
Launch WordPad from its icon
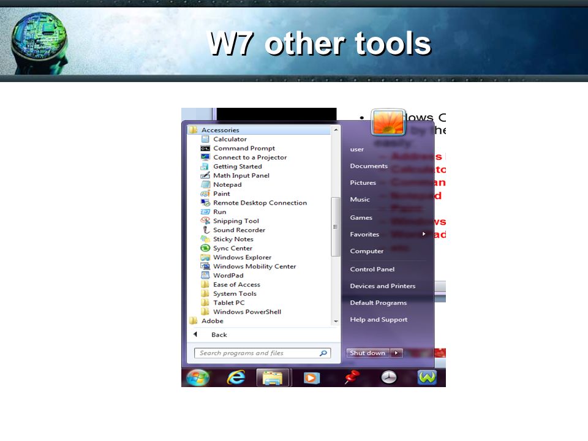[x=205, y=275]
